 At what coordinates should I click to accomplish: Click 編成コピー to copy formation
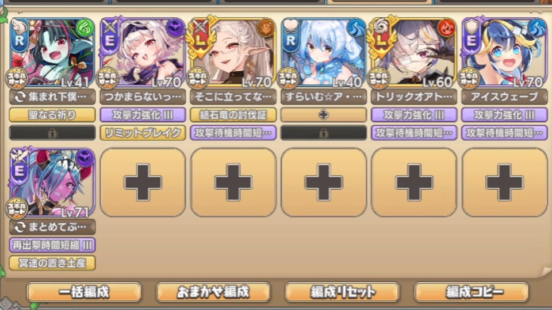click(x=471, y=292)
